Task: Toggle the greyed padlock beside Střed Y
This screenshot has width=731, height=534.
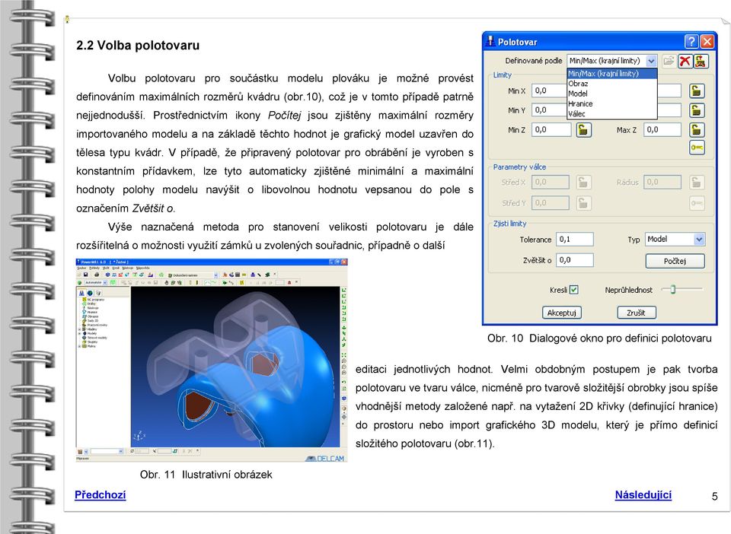Action: (583, 203)
